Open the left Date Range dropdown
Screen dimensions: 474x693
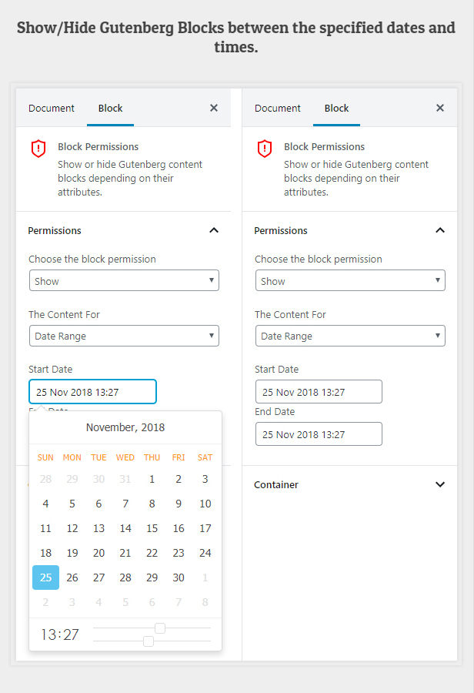[124, 336]
